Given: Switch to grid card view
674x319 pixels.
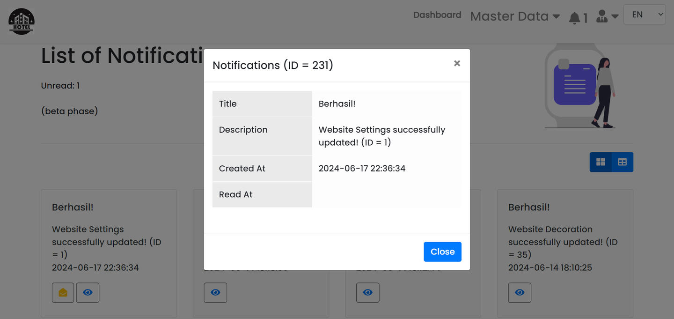Looking at the screenshot, I should (601, 162).
